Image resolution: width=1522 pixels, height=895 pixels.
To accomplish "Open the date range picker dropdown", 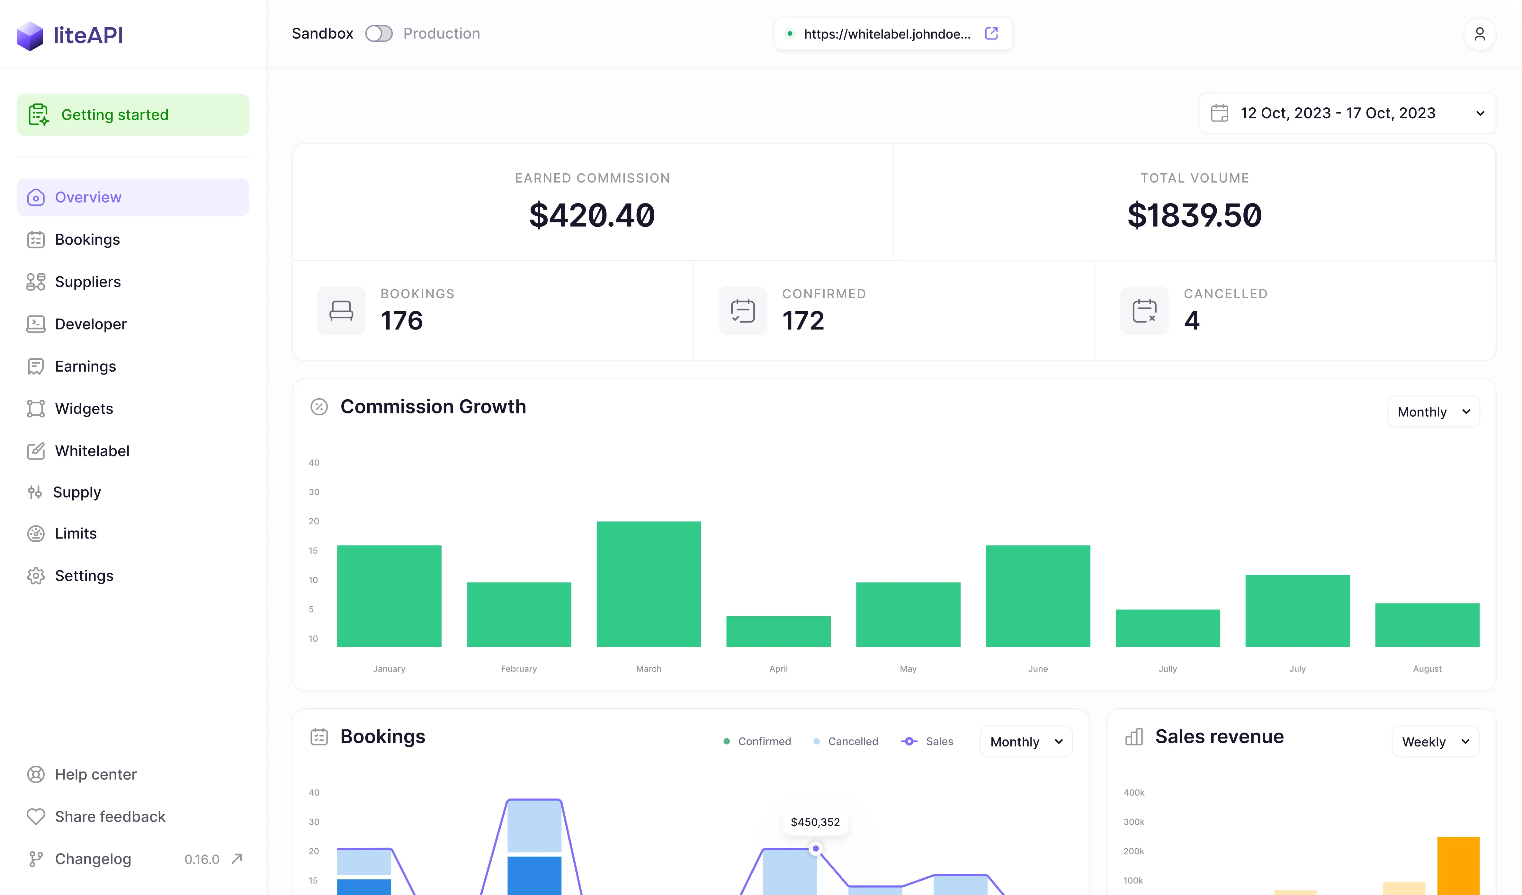I will point(1346,113).
